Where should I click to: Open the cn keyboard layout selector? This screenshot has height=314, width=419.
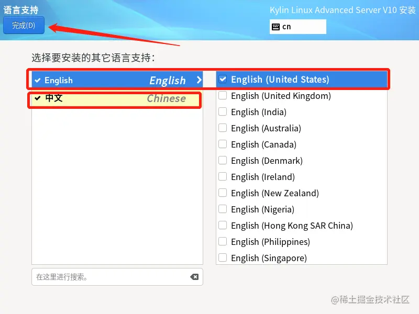click(297, 26)
